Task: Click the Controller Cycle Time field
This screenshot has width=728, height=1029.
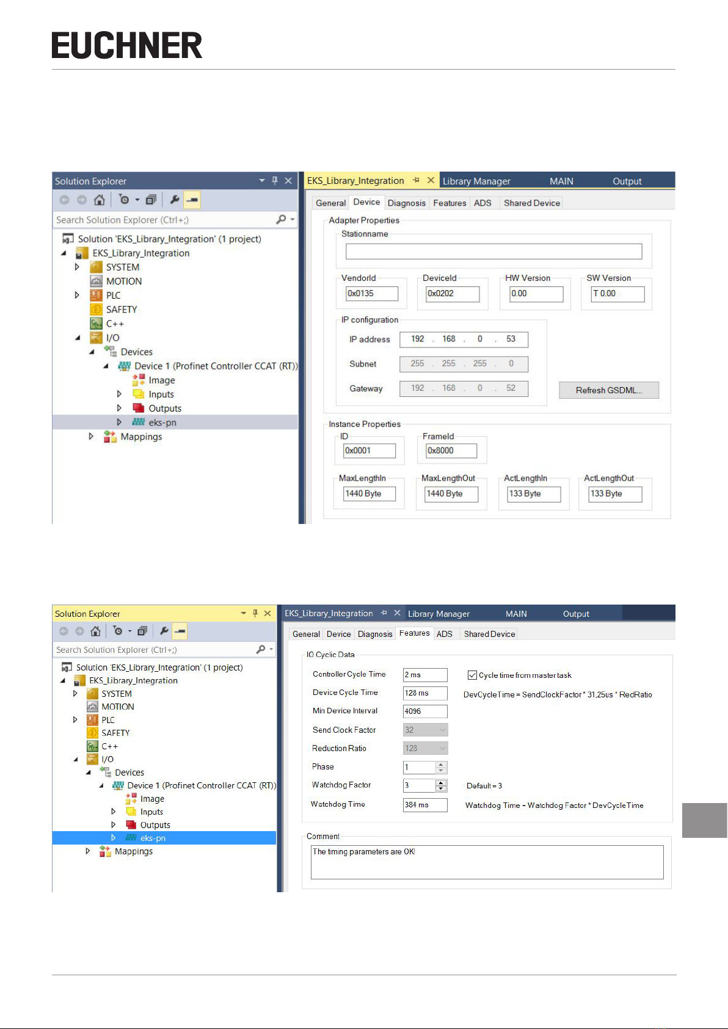Action: 425,675
